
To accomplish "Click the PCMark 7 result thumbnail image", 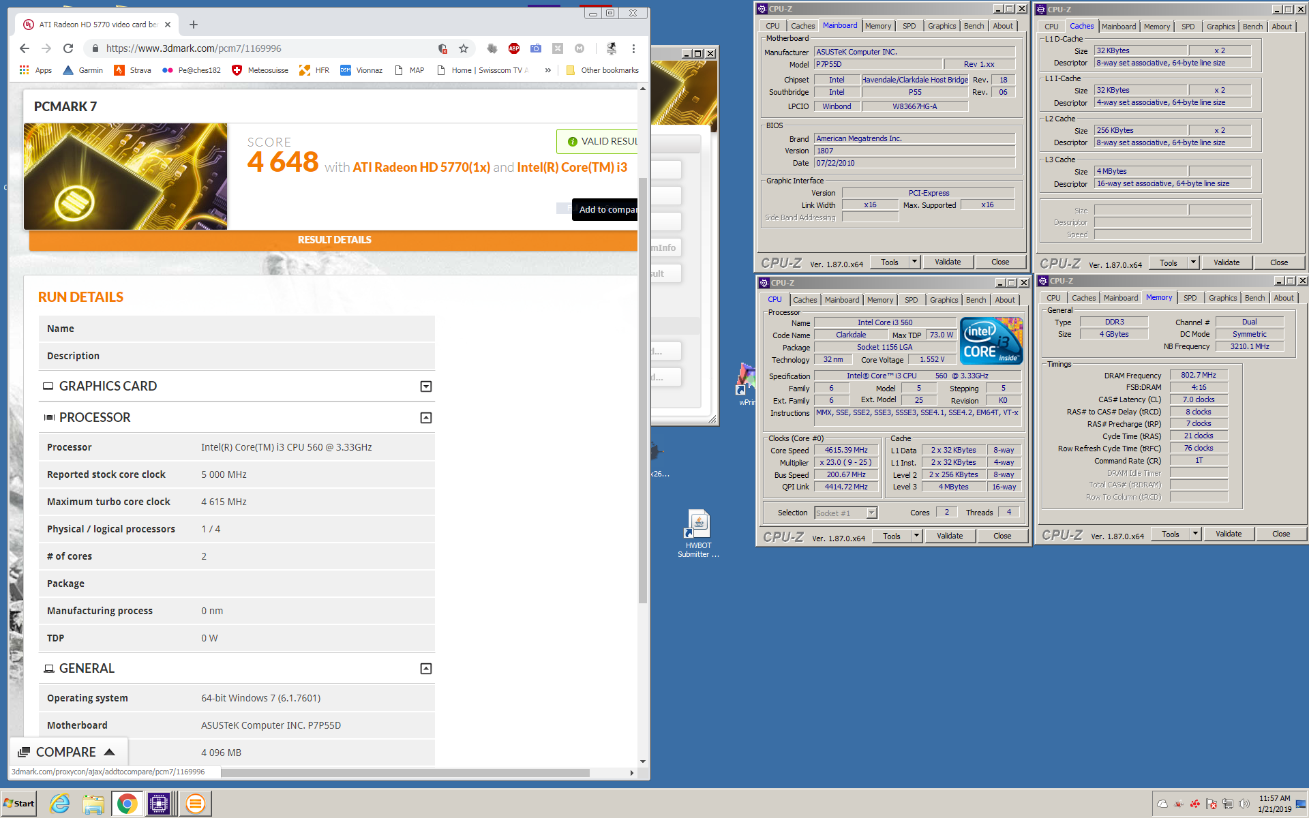I will (125, 177).
